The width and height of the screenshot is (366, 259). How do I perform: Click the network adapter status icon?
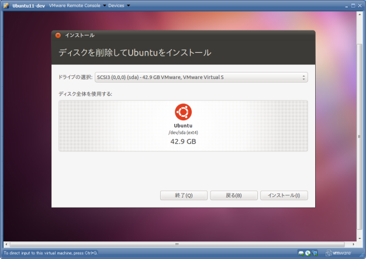coord(315,253)
